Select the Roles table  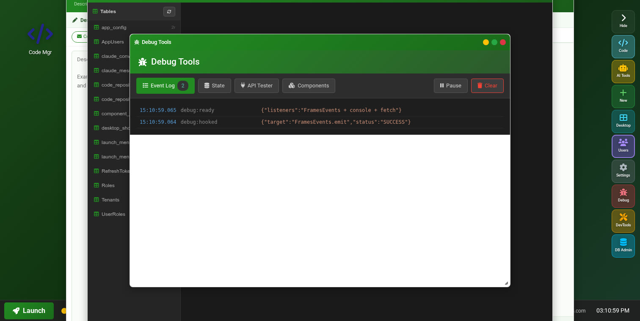[x=108, y=185]
